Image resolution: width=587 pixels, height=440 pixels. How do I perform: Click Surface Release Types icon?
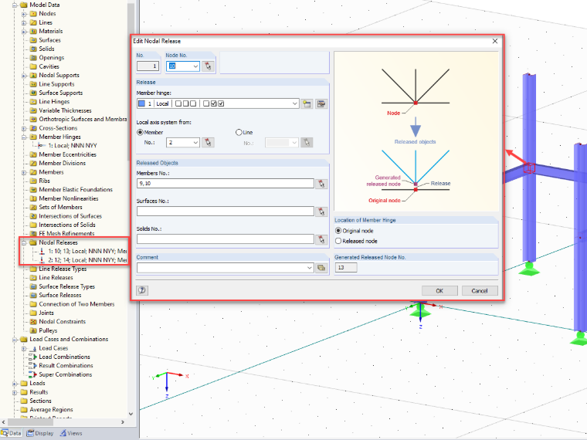(33, 286)
